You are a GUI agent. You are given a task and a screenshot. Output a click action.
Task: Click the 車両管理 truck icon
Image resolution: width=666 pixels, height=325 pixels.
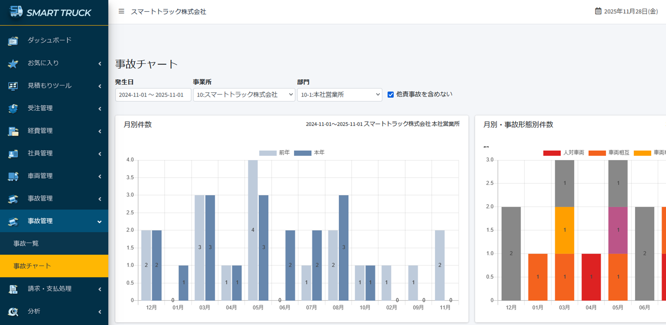pos(13,176)
